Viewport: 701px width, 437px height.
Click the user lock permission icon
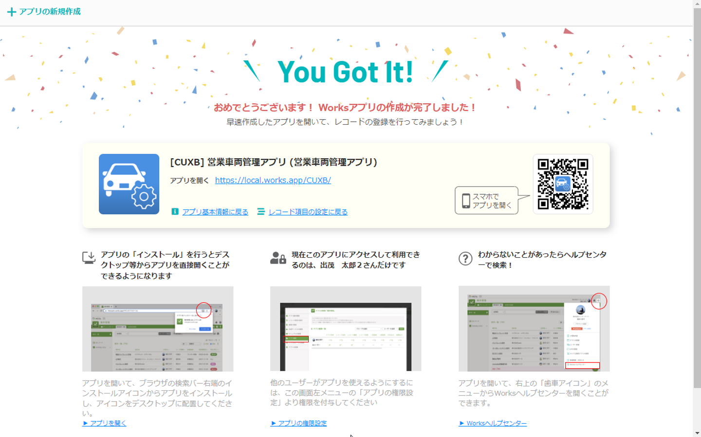278,258
